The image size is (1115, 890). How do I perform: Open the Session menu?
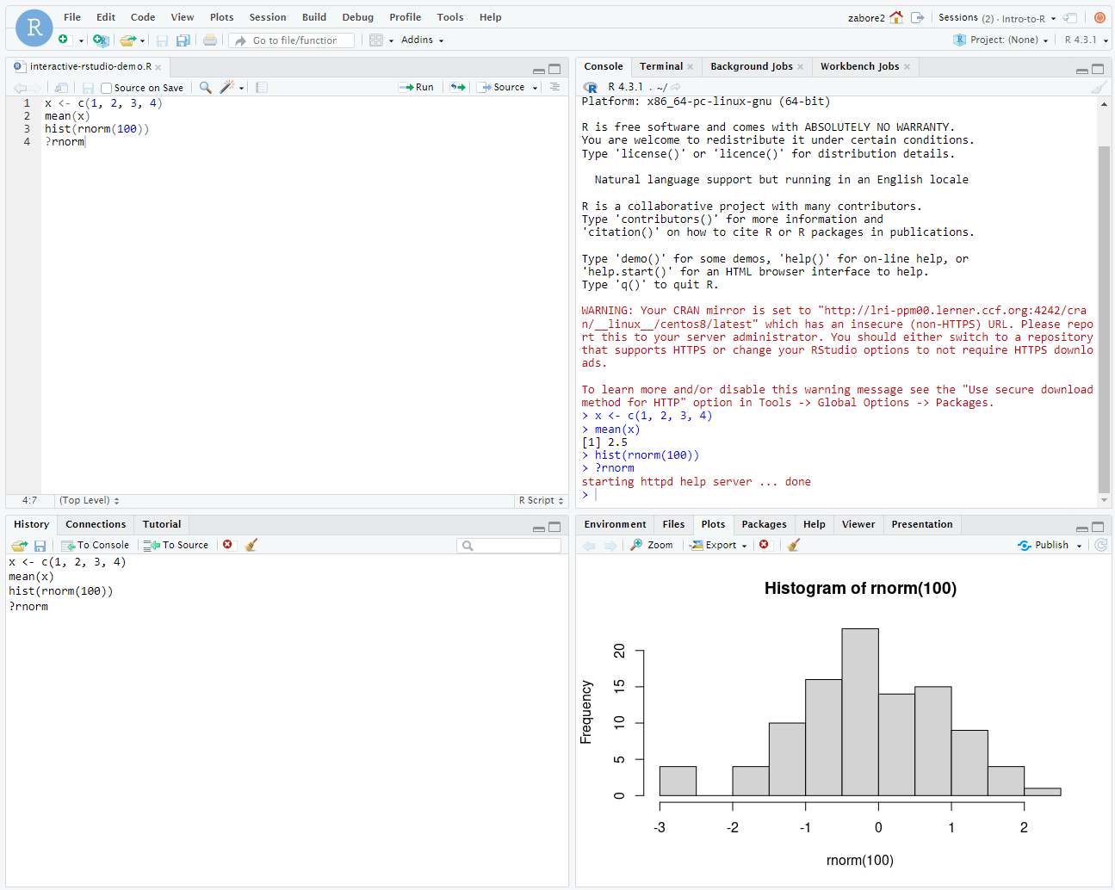click(268, 17)
